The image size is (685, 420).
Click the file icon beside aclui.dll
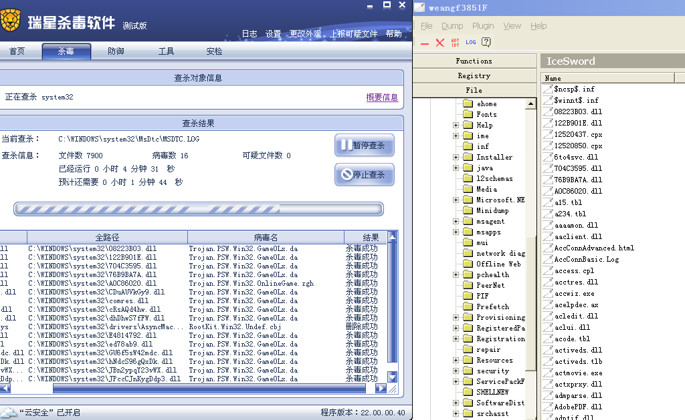(547, 327)
